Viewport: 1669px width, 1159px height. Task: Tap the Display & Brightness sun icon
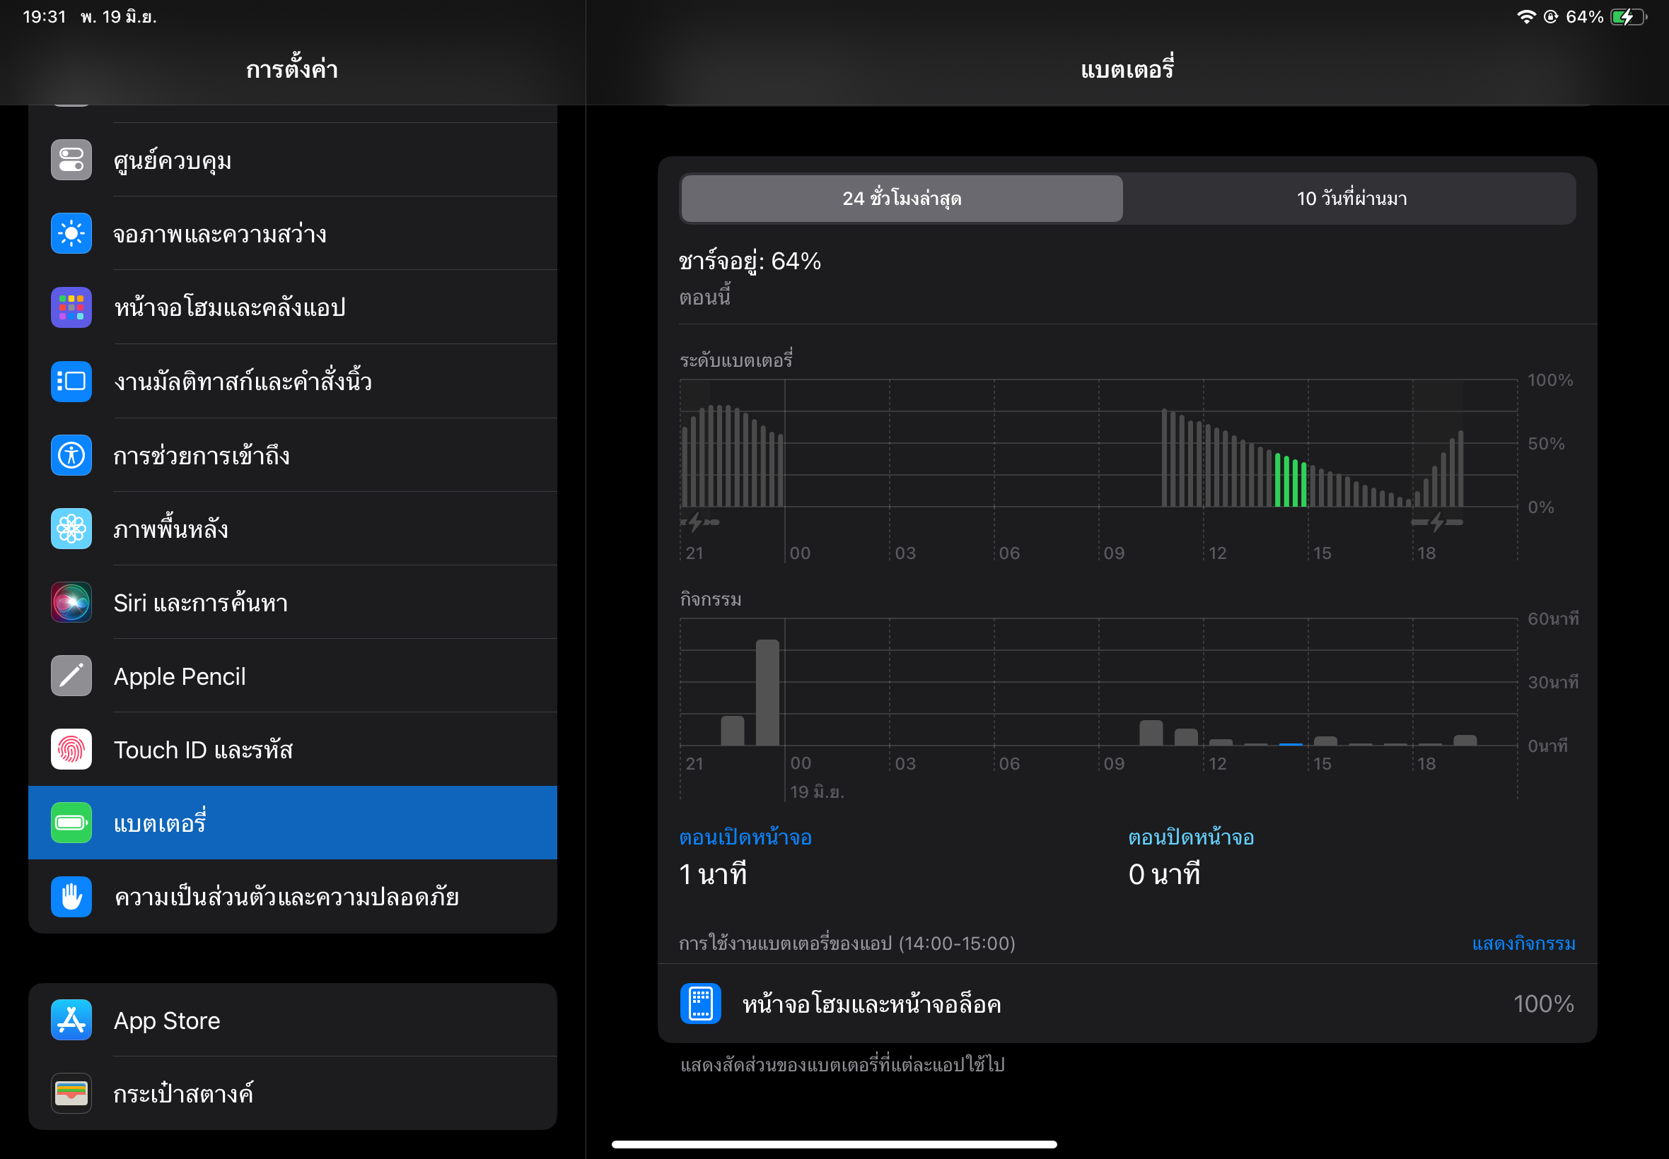tap(71, 233)
